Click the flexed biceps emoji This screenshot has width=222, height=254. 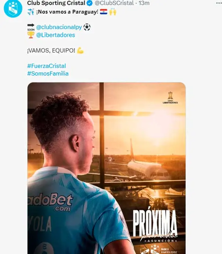coord(80,50)
